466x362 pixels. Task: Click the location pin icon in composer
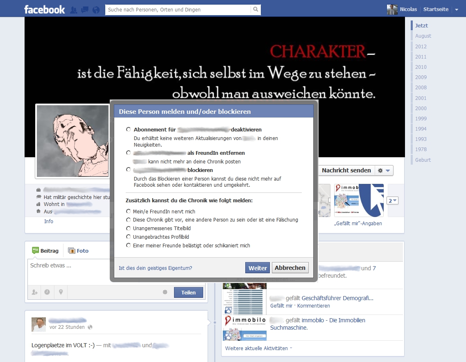(61, 292)
